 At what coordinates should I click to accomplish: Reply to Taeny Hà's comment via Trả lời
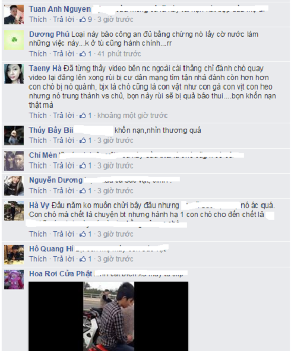(64, 116)
